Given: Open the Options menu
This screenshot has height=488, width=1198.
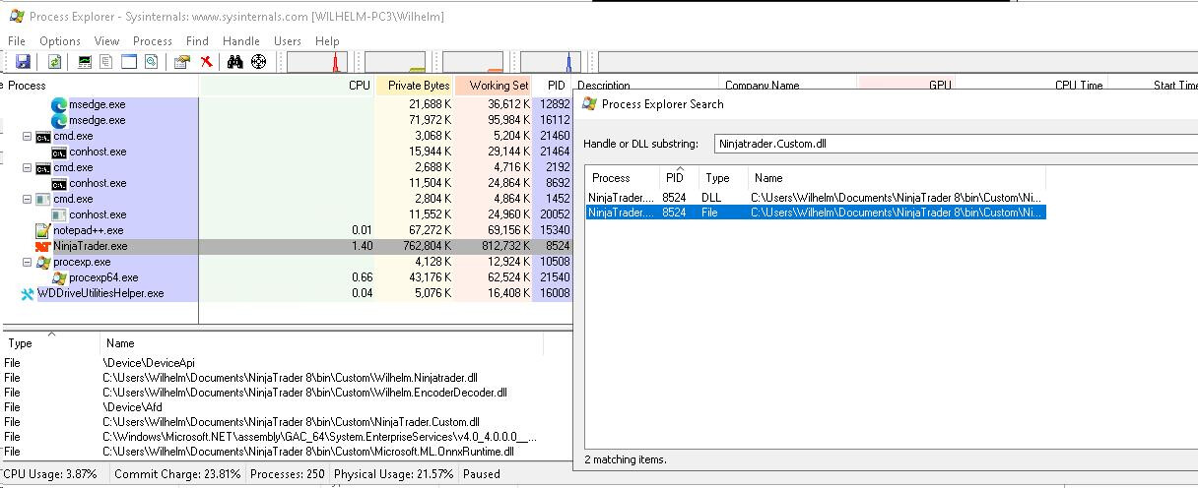Looking at the screenshot, I should tap(60, 41).
